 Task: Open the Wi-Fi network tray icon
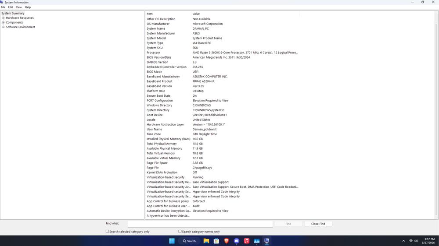coord(411,241)
